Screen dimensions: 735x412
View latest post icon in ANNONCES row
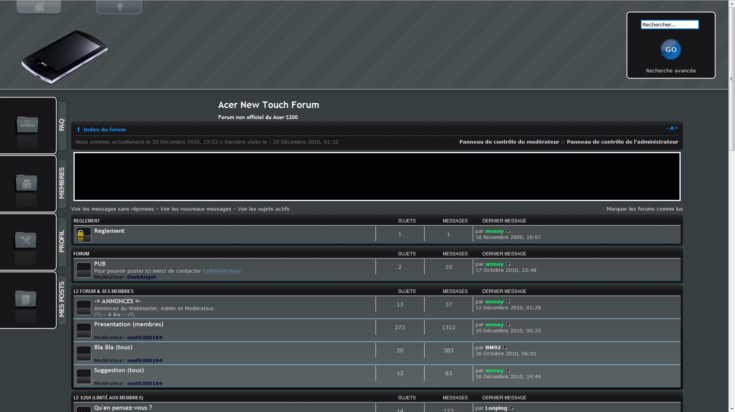(x=508, y=302)
